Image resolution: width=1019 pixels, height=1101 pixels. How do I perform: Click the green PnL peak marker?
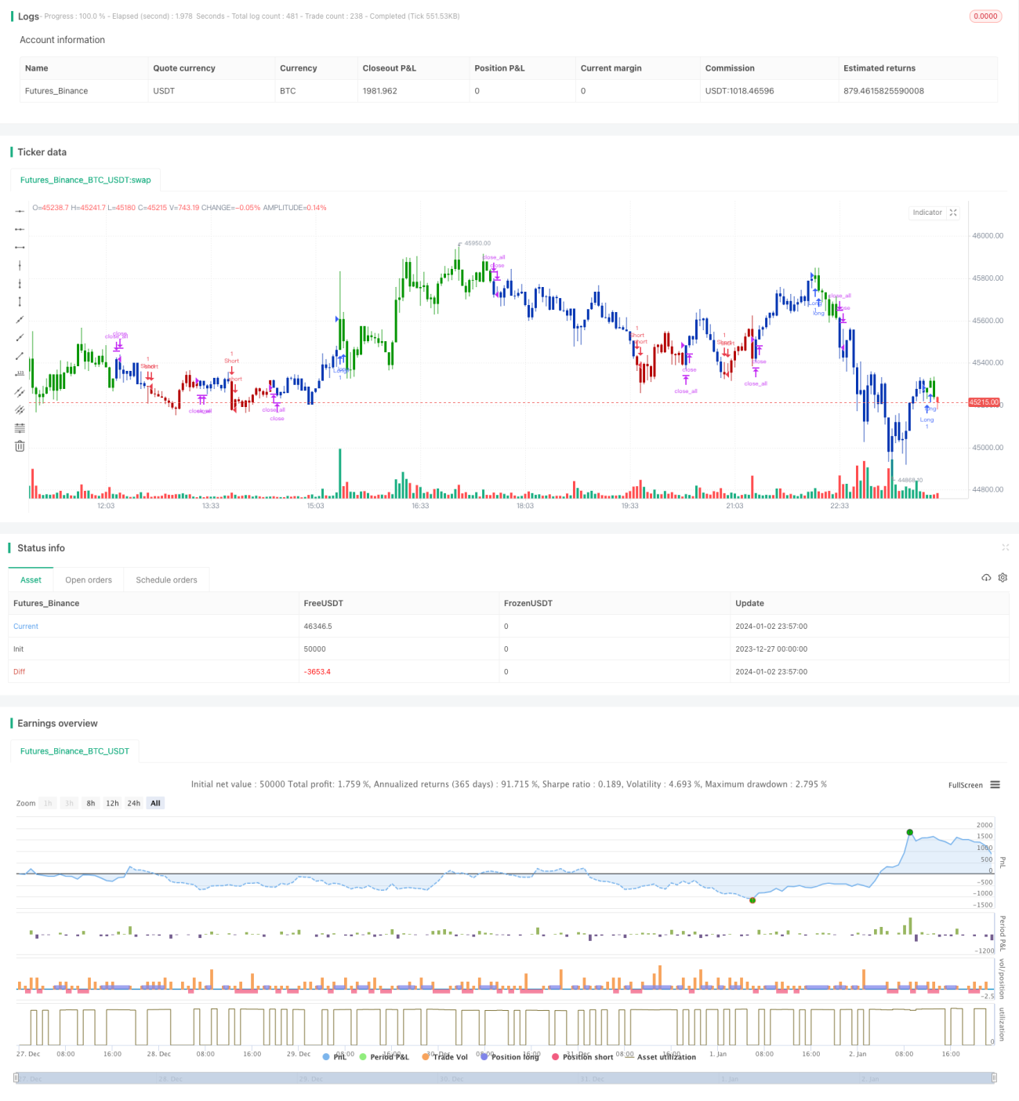pyautogui.click(x=909, y=832)
